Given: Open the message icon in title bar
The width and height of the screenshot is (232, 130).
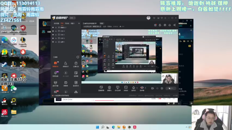Looking at the screenshot, I should coord(154,18).
